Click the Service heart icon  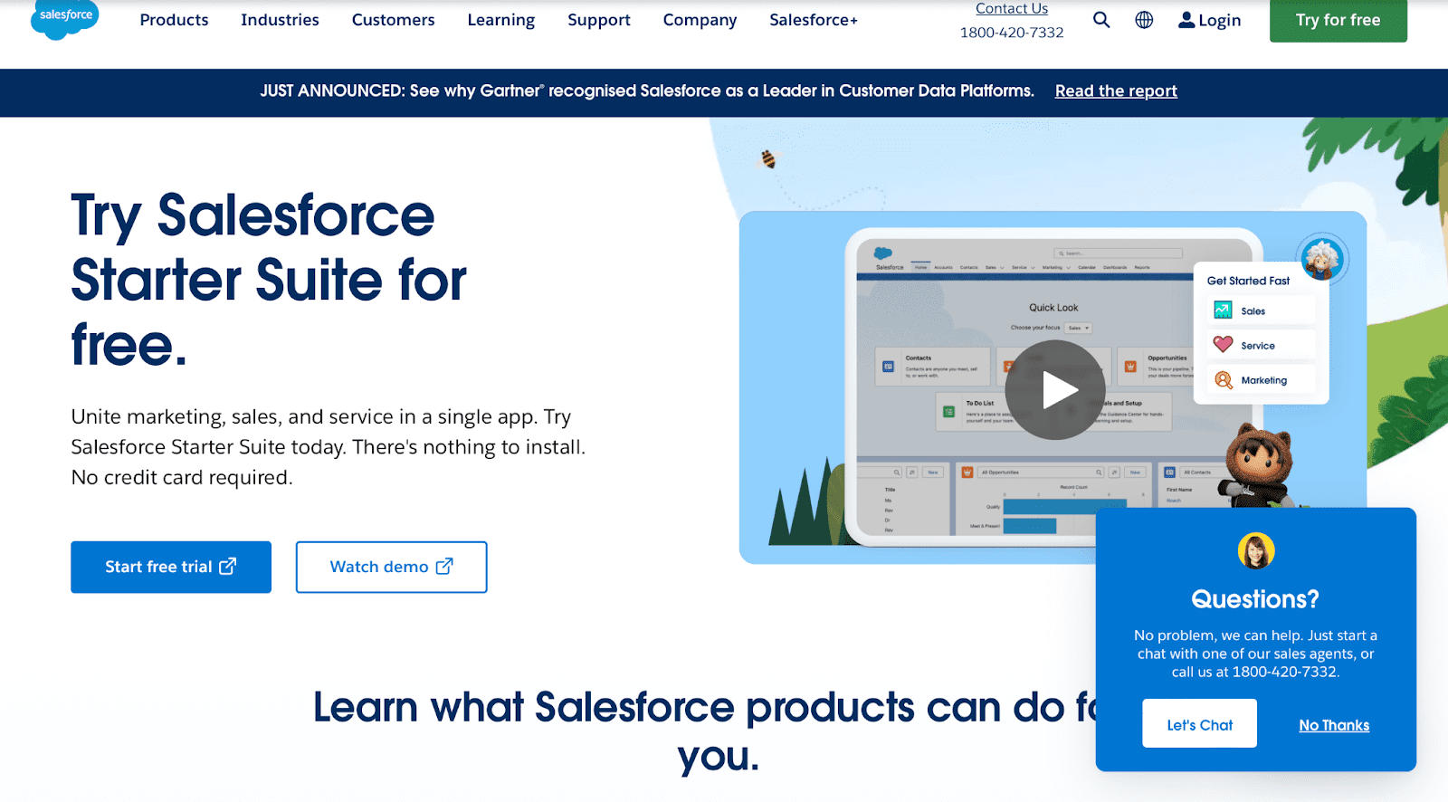pos(1223,345)
